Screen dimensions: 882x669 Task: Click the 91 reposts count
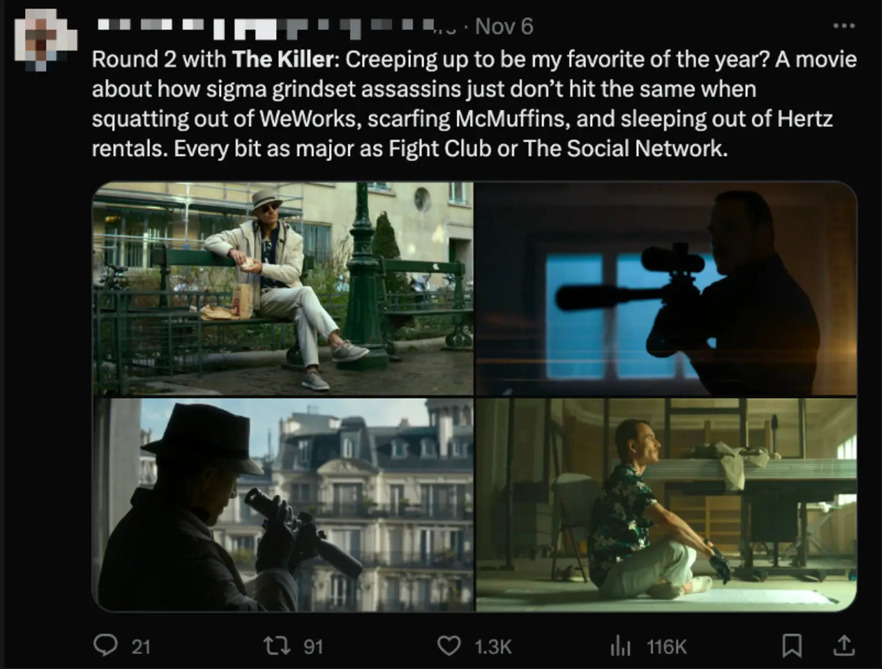pos(313,646)
